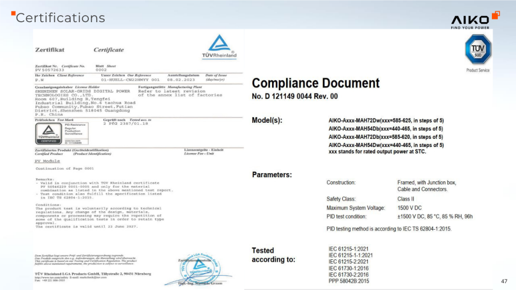This screenshot has width=516, height=290.
Task: Click the underlined "PV Module" text
Action: [x=47, y=161]
